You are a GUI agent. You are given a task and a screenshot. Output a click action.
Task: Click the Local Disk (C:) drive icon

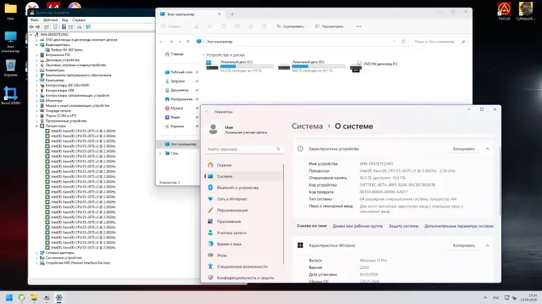pyautogui.click(x=213, y=66)
